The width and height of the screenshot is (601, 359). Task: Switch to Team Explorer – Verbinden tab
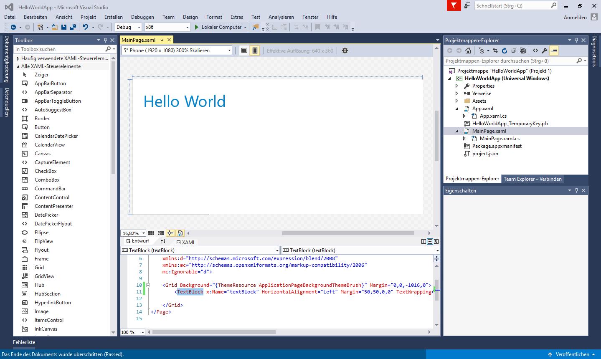[532, 179]
